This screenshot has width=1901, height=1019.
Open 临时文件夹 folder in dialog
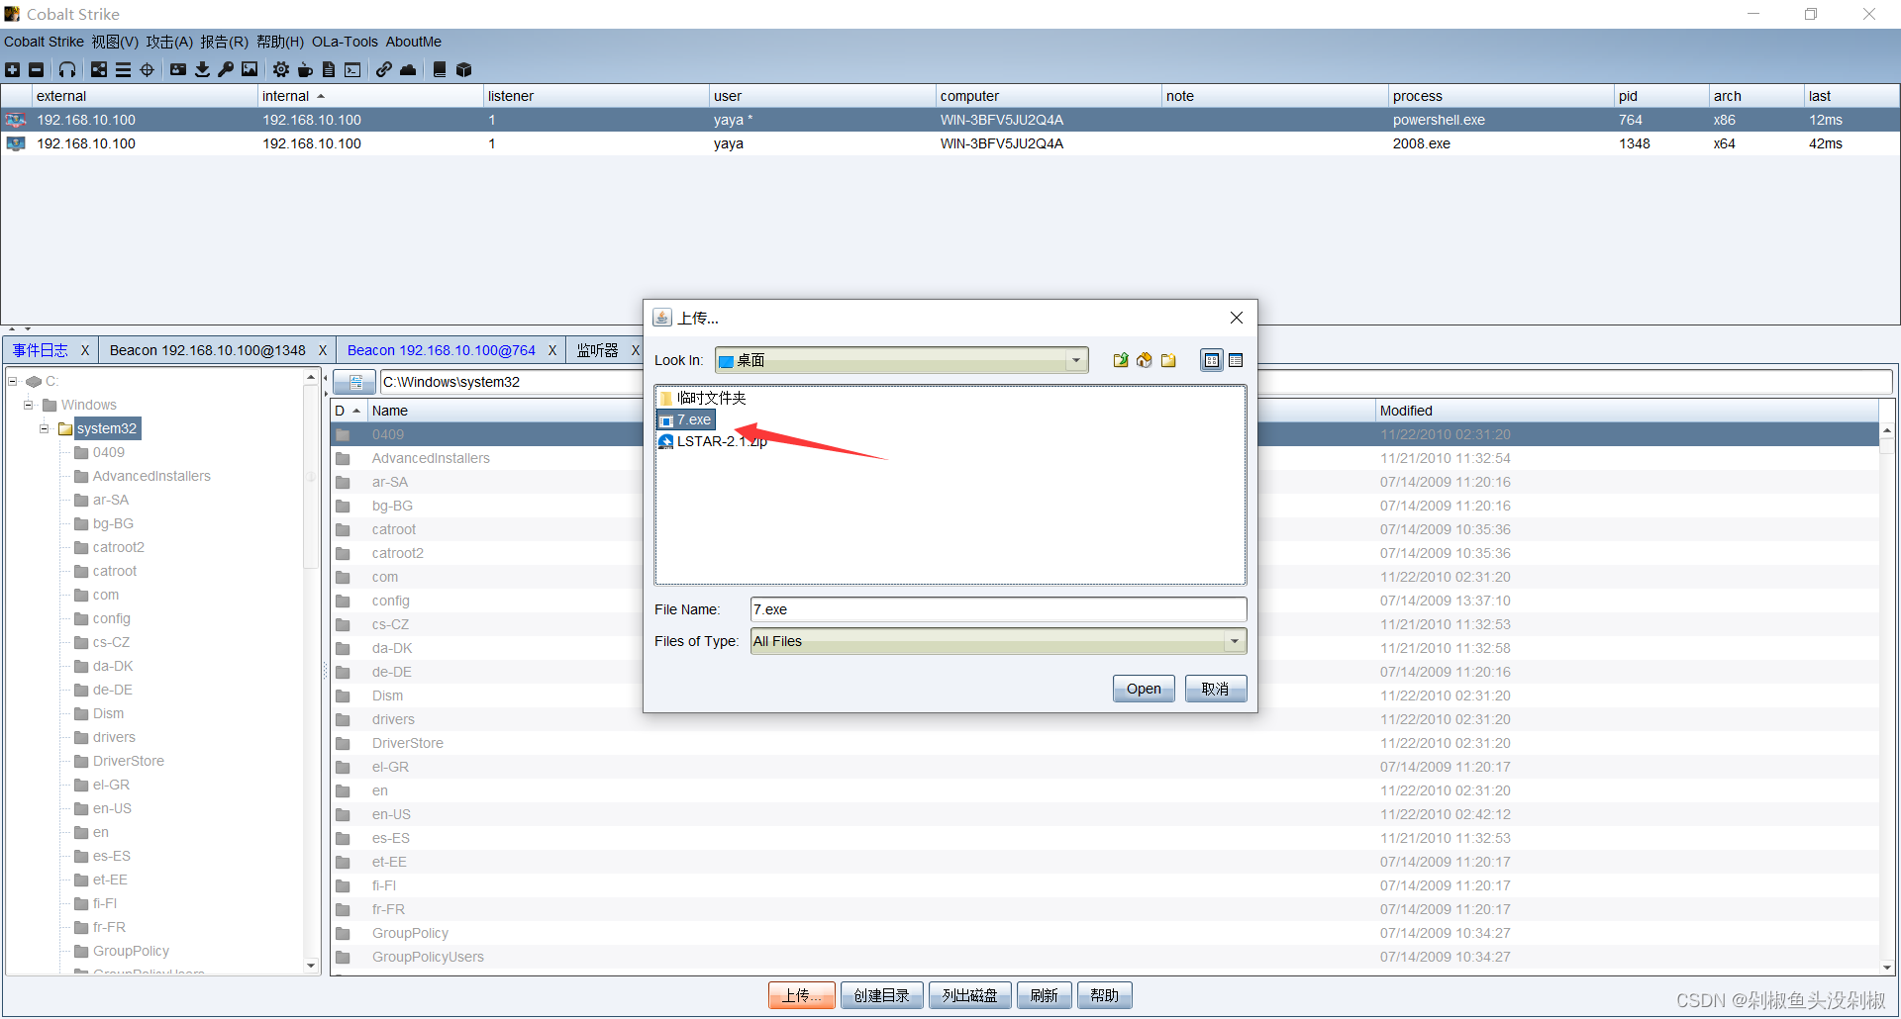pos(702,398)
